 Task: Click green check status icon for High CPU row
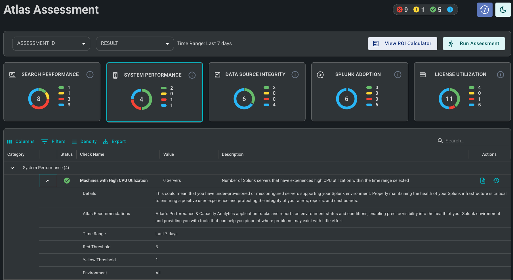[x=67, y=180]
